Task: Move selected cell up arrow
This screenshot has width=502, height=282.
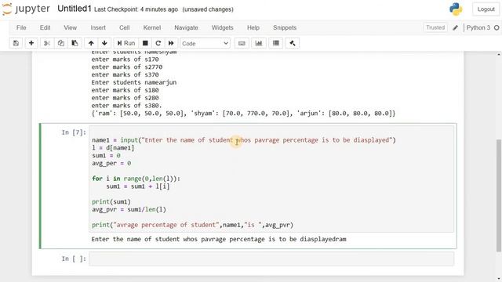Action: 91,43
